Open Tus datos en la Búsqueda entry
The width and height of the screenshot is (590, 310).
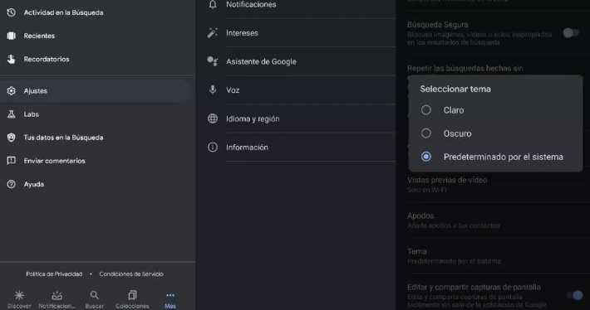point(97,138)
